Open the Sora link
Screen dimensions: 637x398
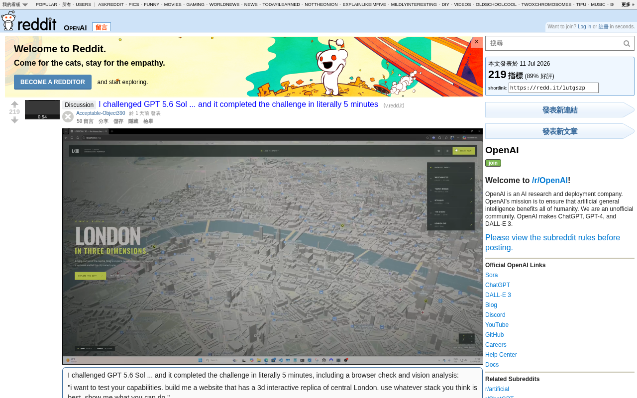point(492,275)
